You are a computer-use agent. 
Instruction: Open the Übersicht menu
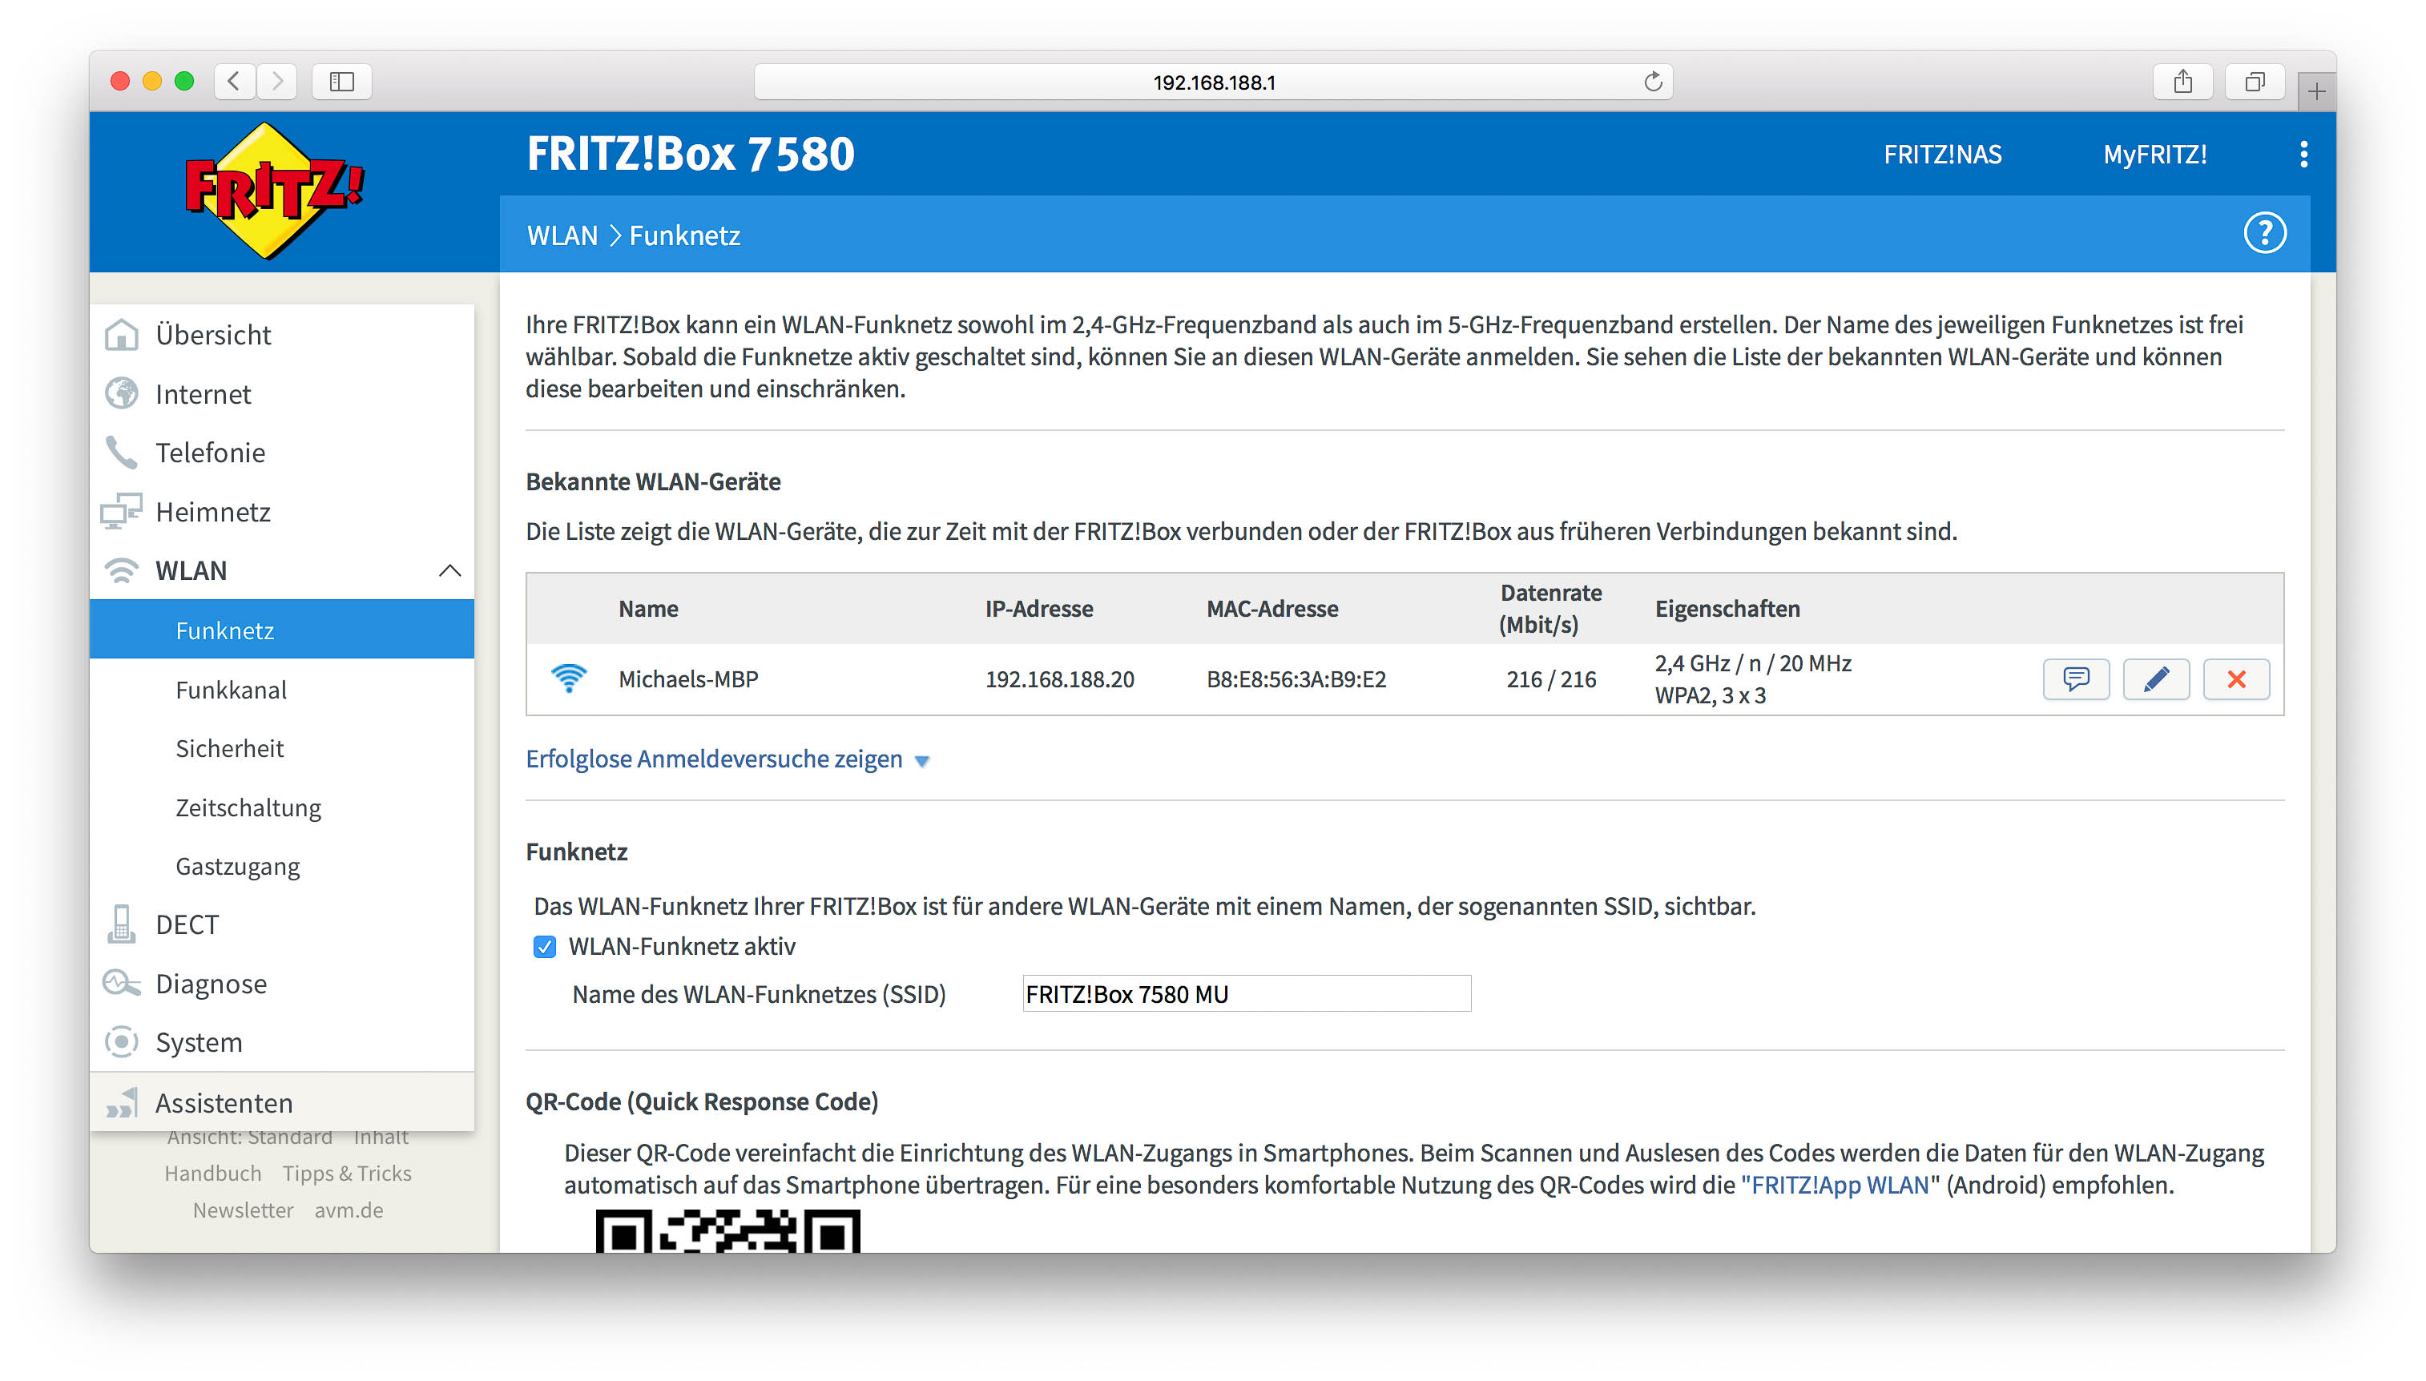282,335
